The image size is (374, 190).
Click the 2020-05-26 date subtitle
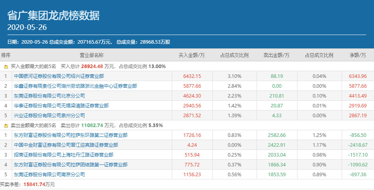click(x=27, y=28)
